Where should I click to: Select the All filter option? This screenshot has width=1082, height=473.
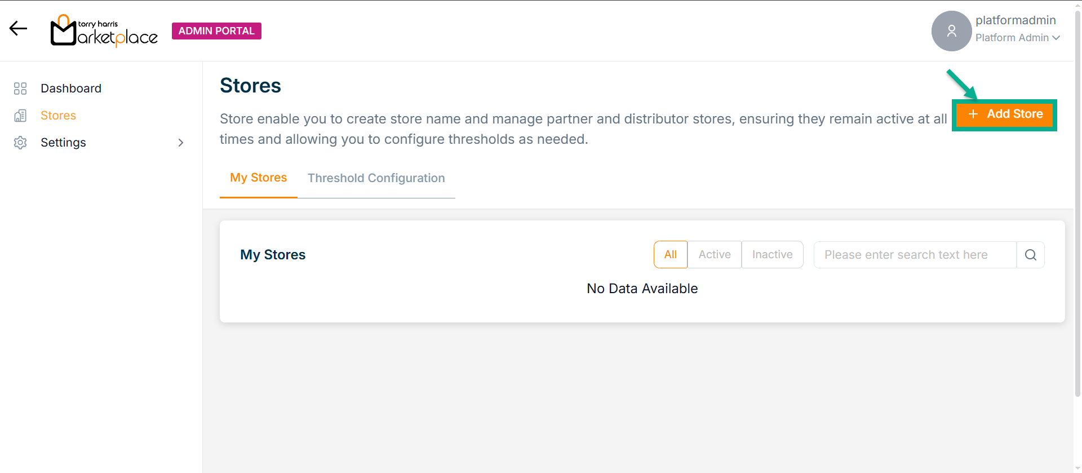(670, 255)
